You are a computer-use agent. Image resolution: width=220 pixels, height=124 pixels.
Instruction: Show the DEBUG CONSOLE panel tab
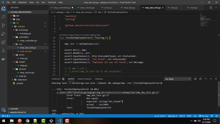coord(85,79)
